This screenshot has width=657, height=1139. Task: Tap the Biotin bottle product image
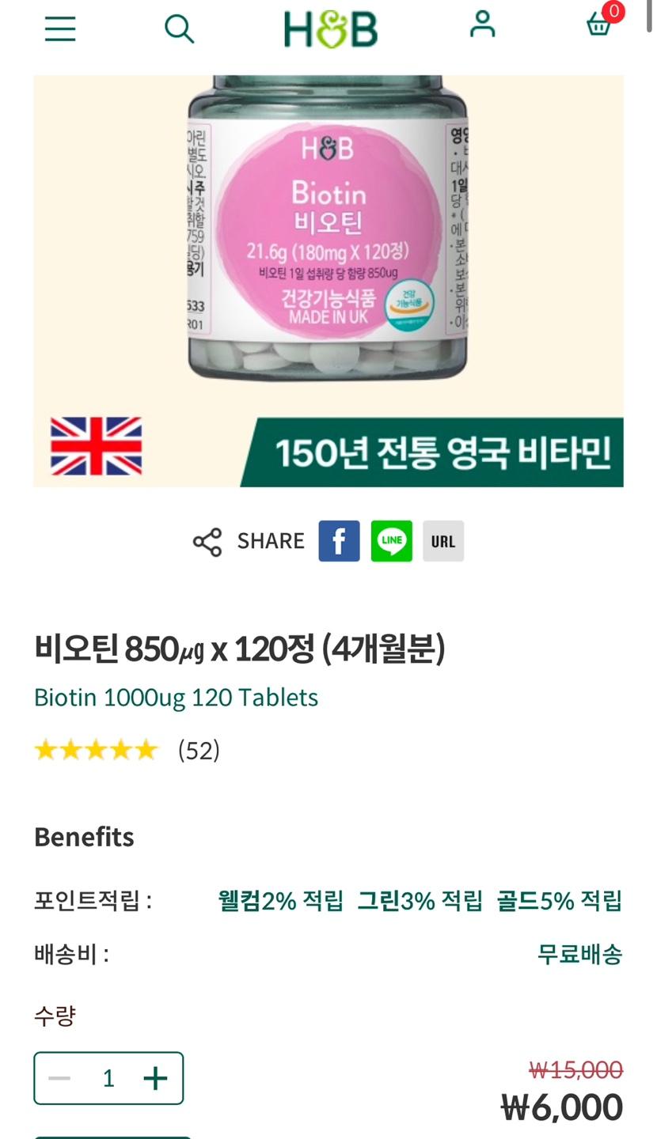pyautogui.click(x=328, y=229)
